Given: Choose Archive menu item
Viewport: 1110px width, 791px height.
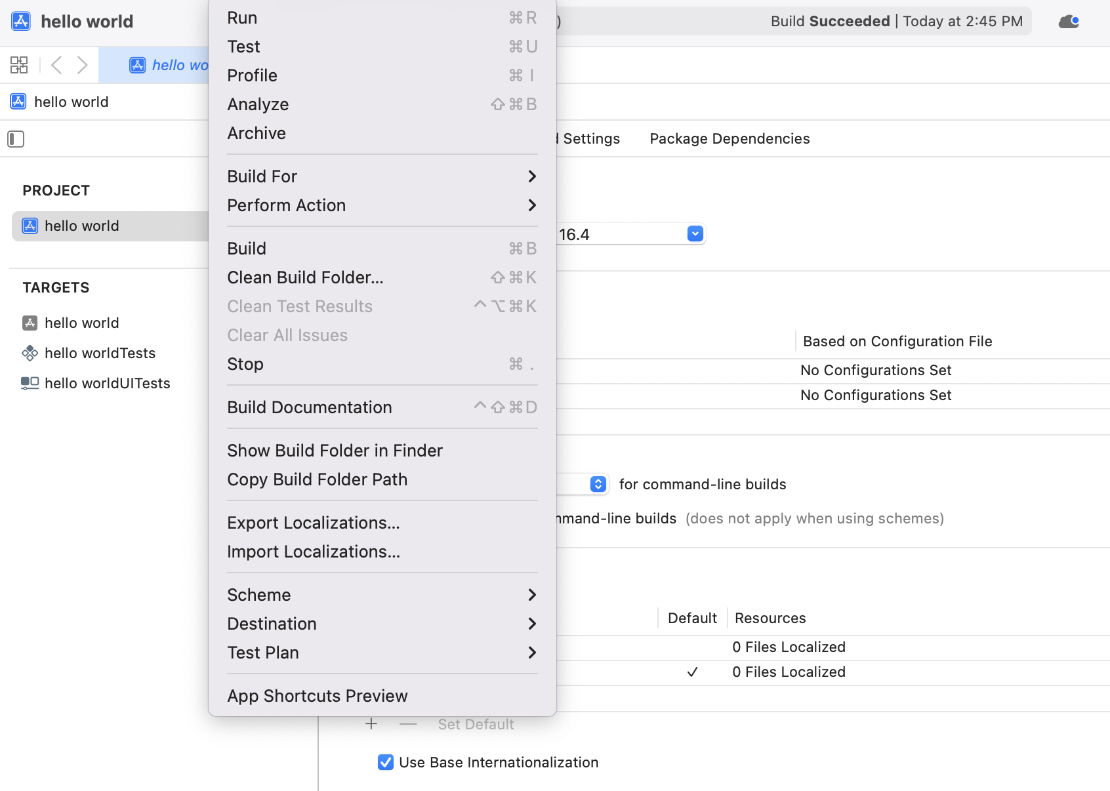Looking at the screenshot, I should (x=382, y=133).
